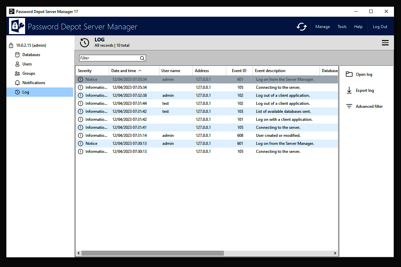Click the refresh sync arrows icon
Image resolution: width=401 pixels, height=267 pixels.
[301, 27]
